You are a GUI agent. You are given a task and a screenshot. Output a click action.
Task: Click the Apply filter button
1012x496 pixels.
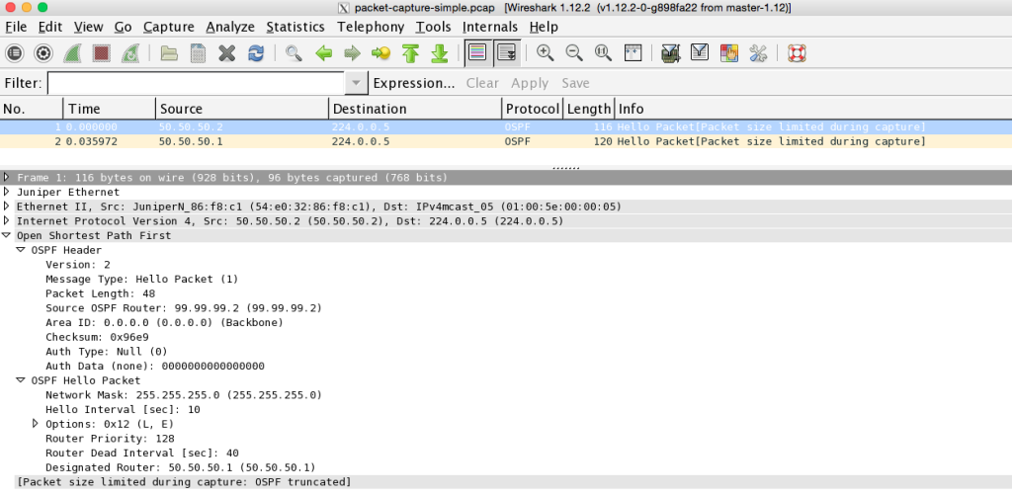[530, 83]
